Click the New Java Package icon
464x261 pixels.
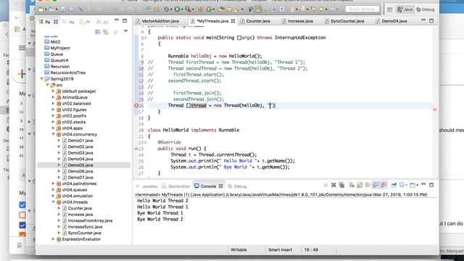pyautogui.click(x=201, y=9)
